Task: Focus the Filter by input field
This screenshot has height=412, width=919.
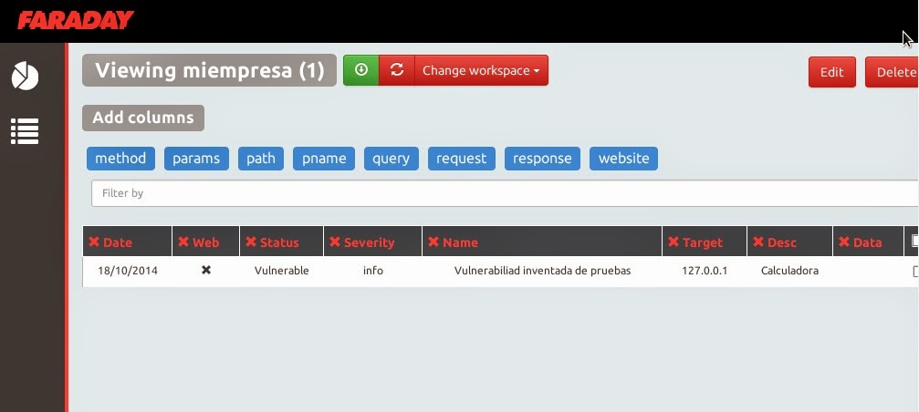Action: [x=502, y=193]
